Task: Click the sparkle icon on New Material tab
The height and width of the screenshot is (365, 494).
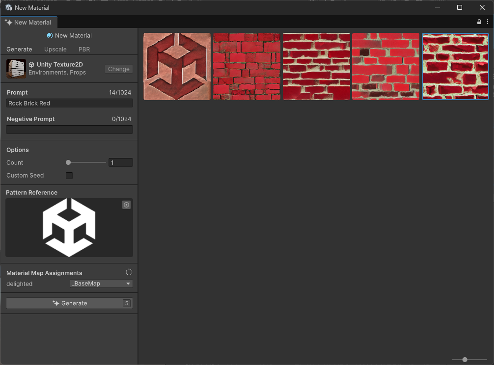Action: 8,23
